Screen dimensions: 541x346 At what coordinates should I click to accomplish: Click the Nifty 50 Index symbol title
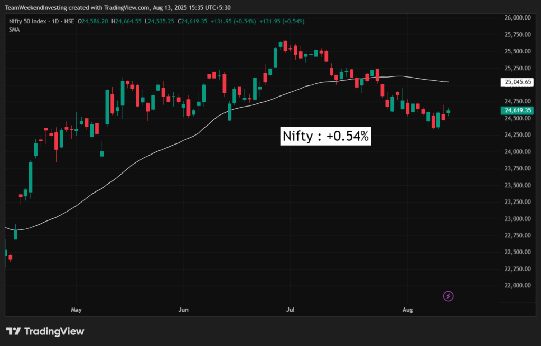[x=27, y=22]
